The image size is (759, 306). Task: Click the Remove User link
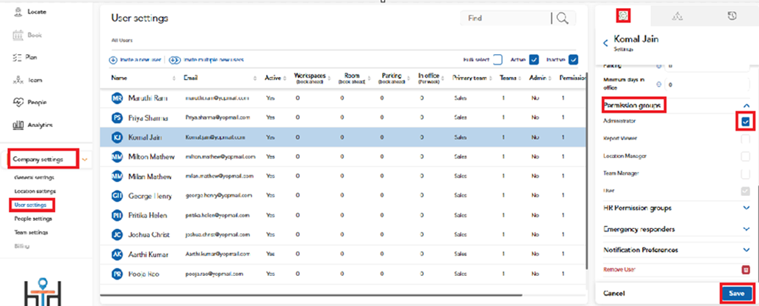(619, 269)
